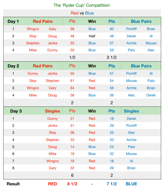
Task: Select the Day 1 header cell
Action: pyautogui.click(x=13, y=21)
